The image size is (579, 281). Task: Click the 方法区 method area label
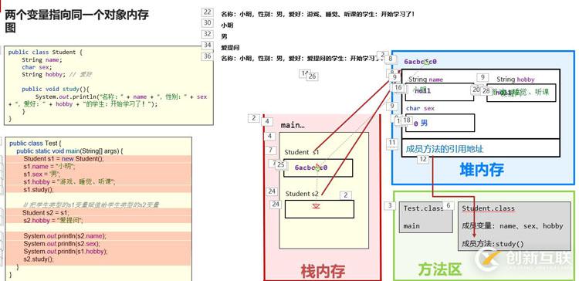[x=440, y=269]
